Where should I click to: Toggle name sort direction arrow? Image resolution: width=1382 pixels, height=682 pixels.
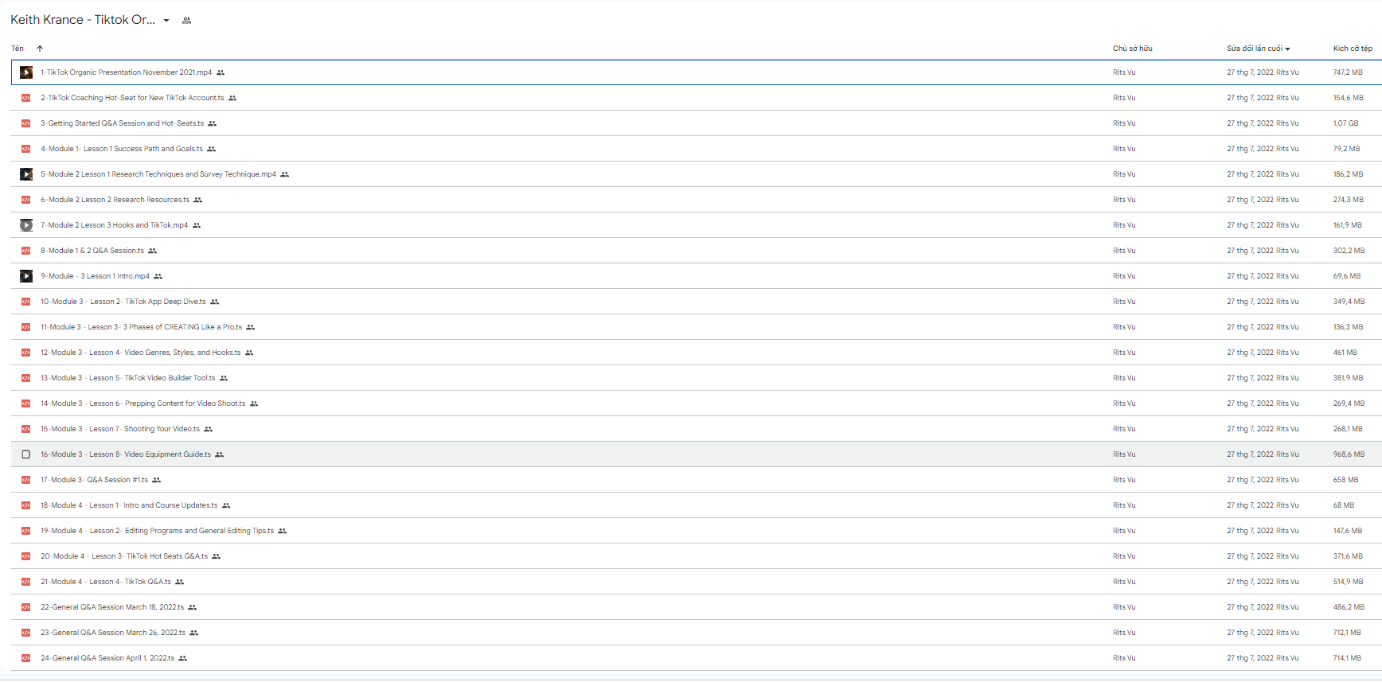click(40, 49)
